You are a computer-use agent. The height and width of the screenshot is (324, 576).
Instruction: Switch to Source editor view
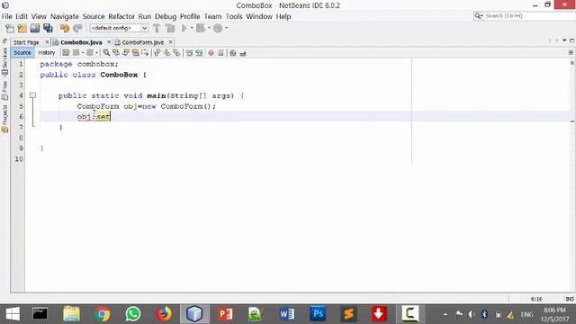tap(22, 53)
